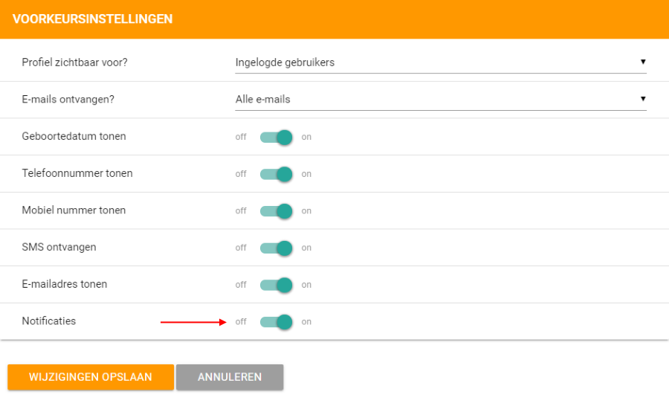Click the arrow next to Alle e-mails
This screenshot has height=400, width=669.
pos(642,99)
